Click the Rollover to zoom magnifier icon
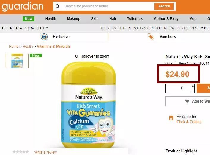Viewport: 210px width, 155px height. pos(77,56)
